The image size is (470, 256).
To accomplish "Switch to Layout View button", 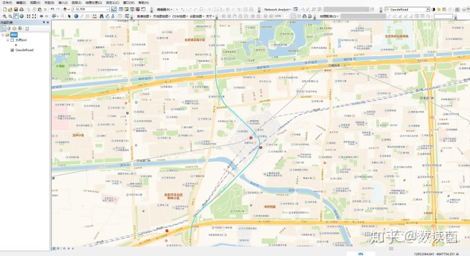I will tap(58, 249).
